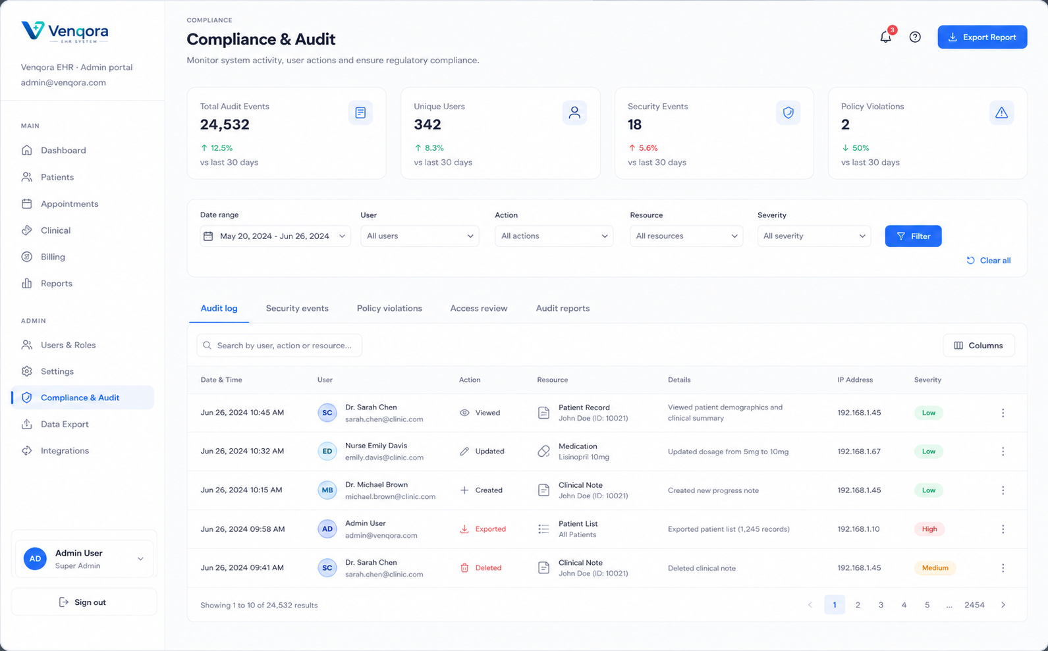Click the Patient Record document icon
Image resolution: width=1048 pixels, height=651 pixels.
(543, 413)
